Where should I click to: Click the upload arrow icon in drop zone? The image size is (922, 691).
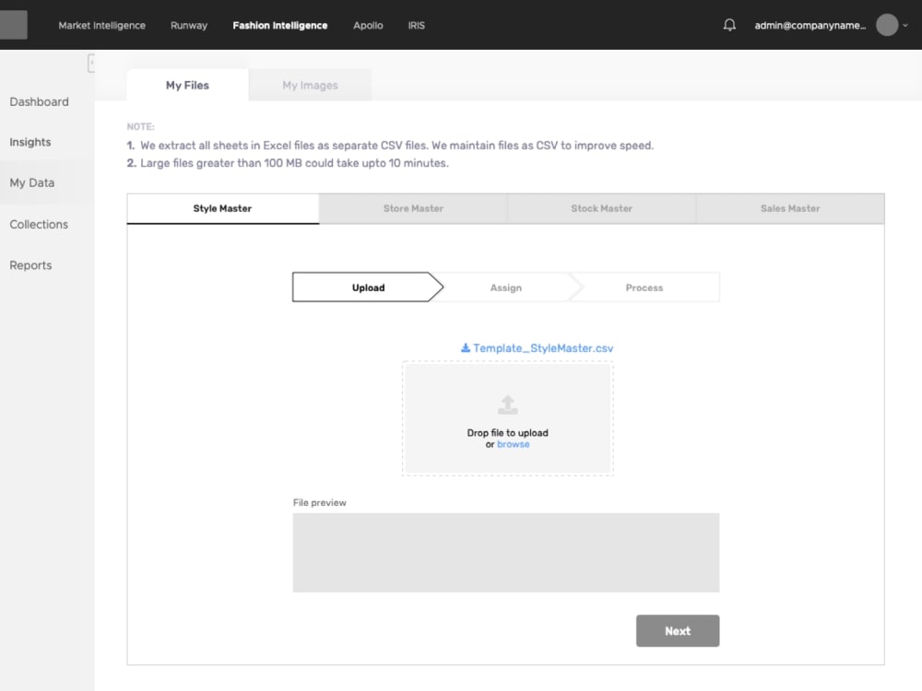507,404
